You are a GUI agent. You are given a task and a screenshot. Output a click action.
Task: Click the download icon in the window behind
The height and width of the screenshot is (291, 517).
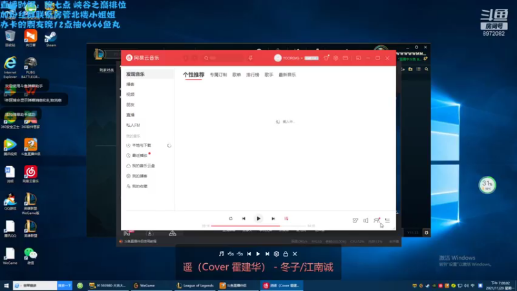150,233
